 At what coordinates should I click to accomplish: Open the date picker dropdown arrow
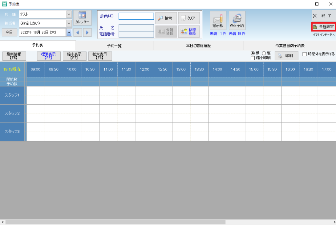[x=69, y=32]
